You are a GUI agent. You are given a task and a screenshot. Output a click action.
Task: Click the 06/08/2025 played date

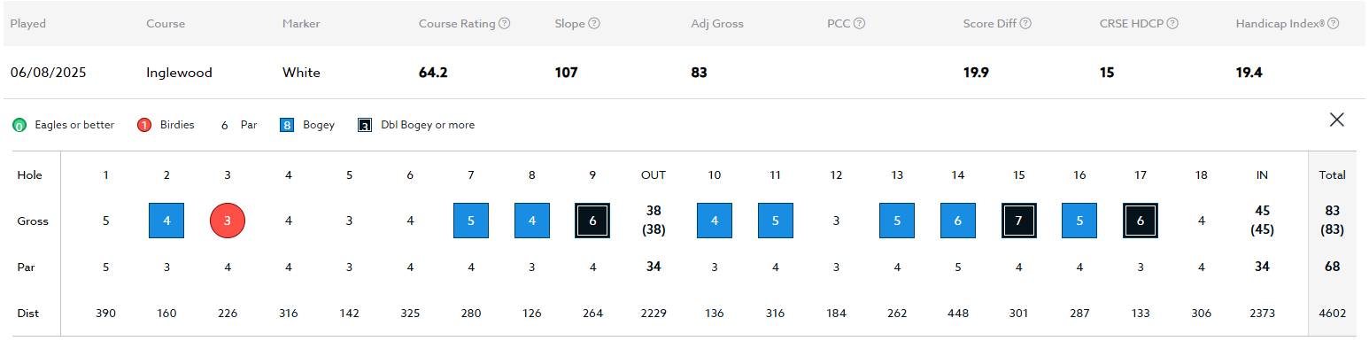click(x=49, y=73)
